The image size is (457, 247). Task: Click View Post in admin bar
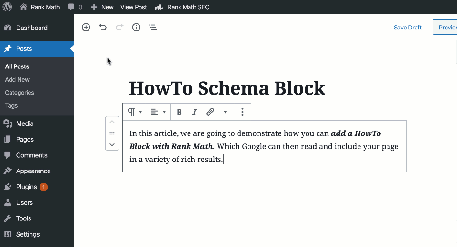133,7
